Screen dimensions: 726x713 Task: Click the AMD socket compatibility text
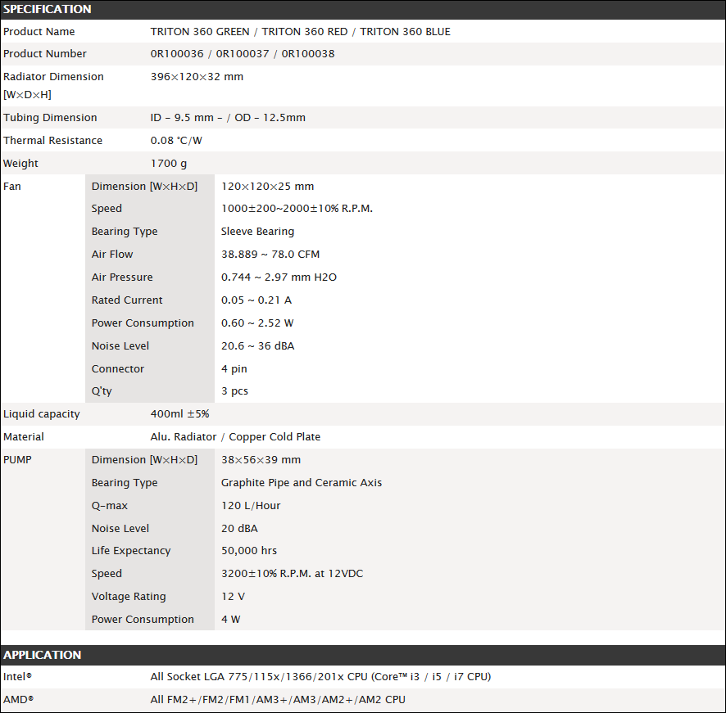point(278,700)
